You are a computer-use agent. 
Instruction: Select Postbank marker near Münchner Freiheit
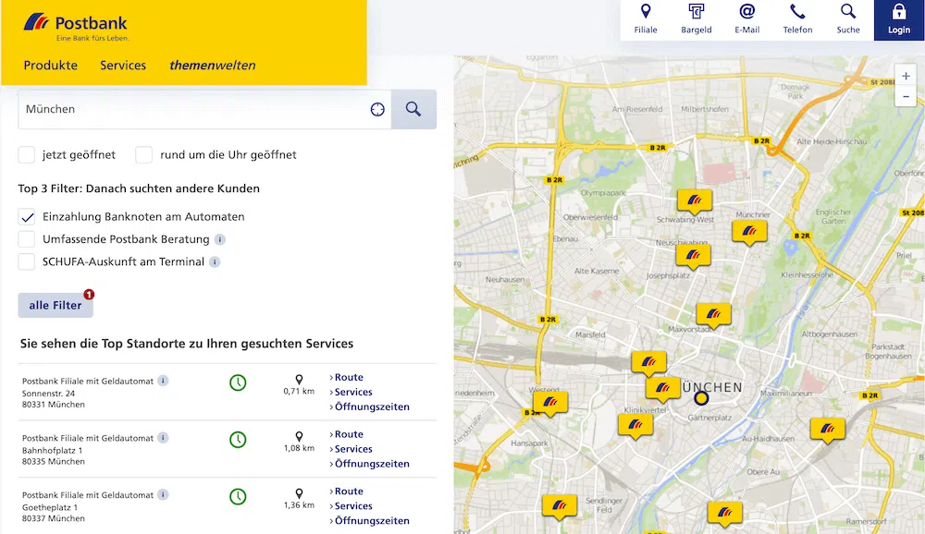[x=749, y=232]
